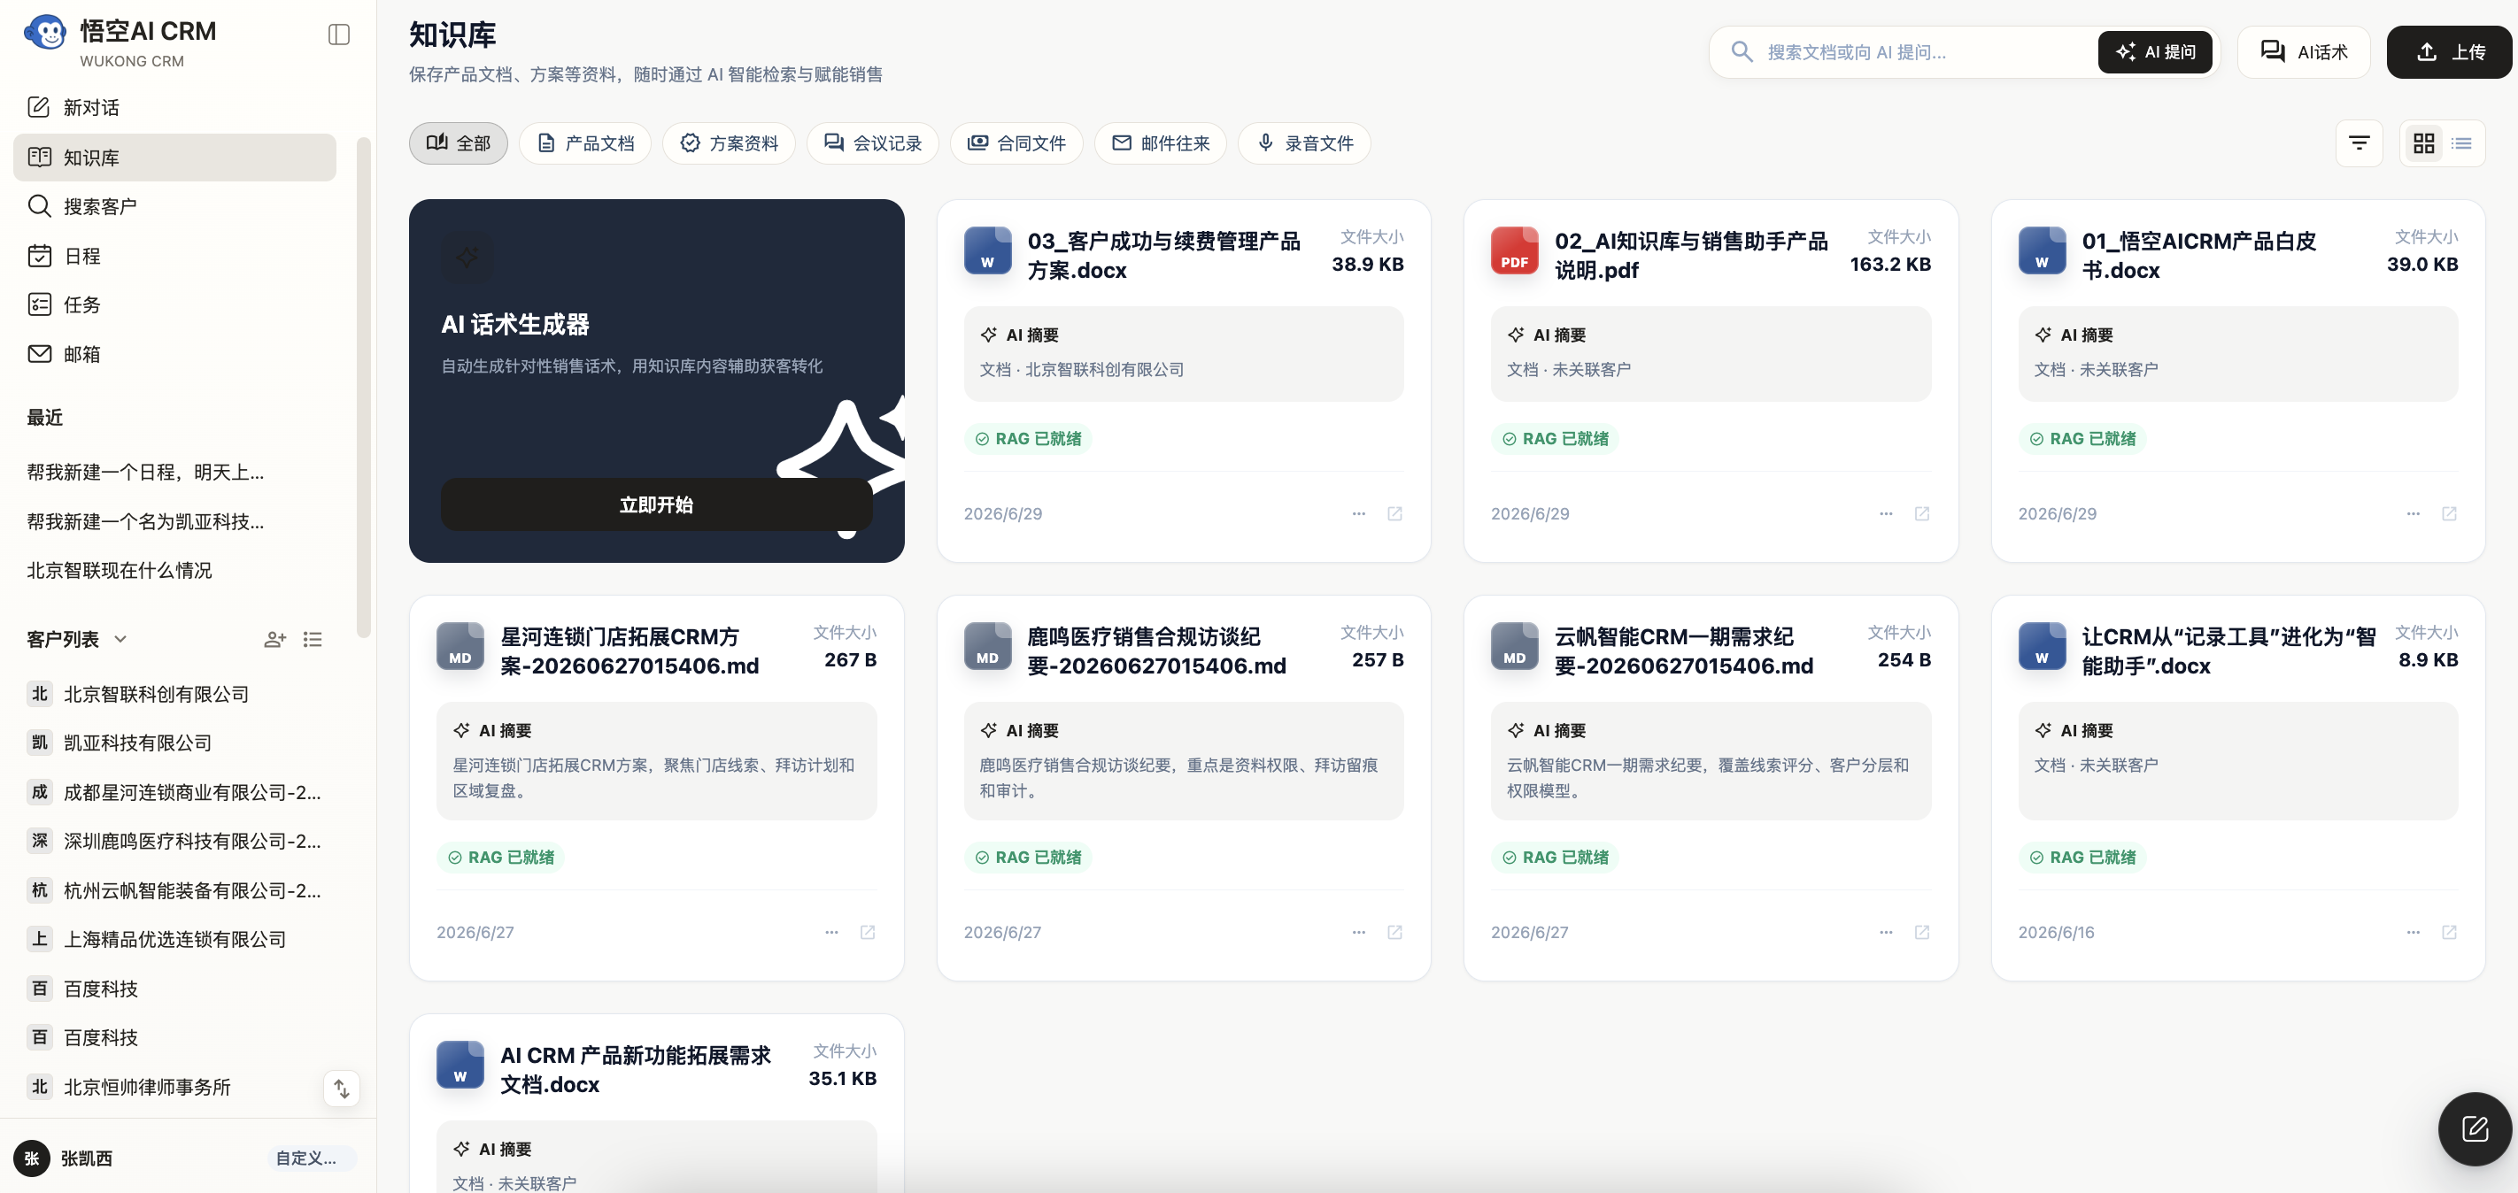2518x1193 pixels.
Task: Click the Wukong CRM monkey logo
Action: click(x=45, y=34)
